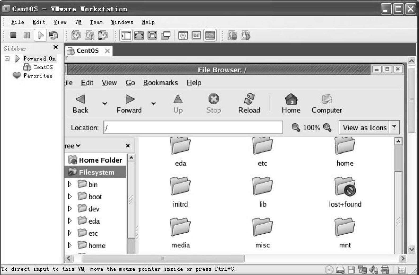Click the full screen toolbar icon
This screenshot has height=275, width=419.
pyautogui.click(x=152, y=35)
